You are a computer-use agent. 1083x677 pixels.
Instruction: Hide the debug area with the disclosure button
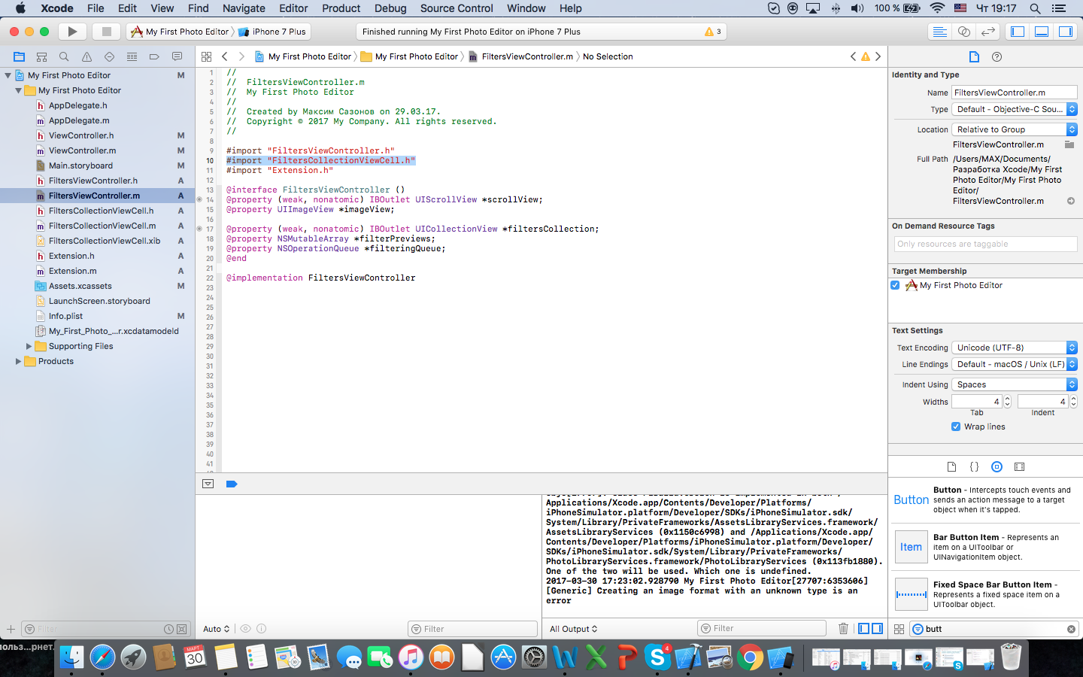click(208, 484)
